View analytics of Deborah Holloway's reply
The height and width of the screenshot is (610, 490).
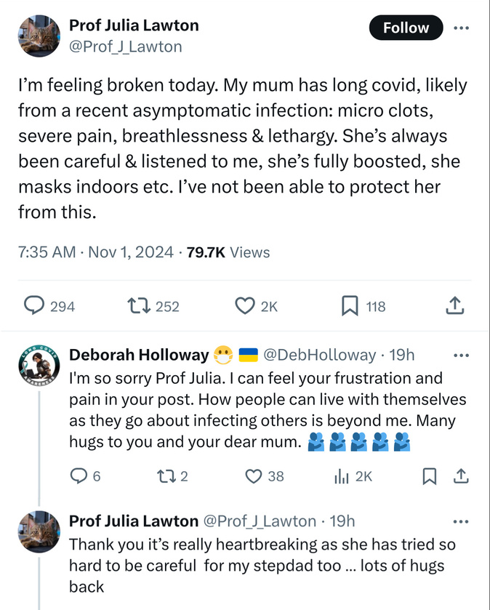(341, 476)
